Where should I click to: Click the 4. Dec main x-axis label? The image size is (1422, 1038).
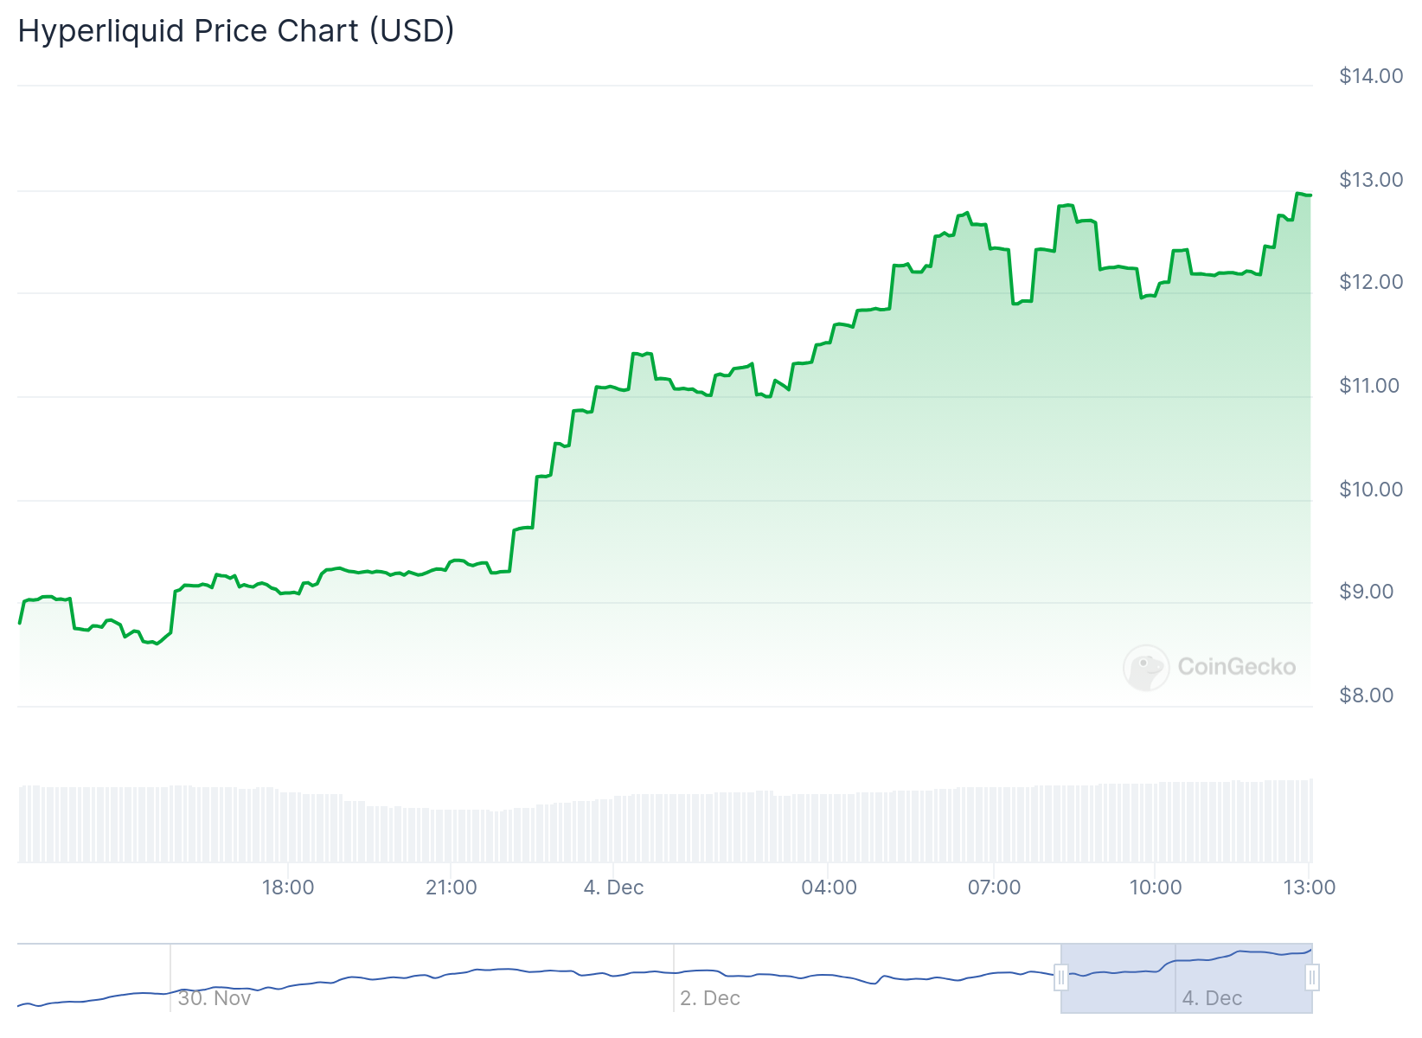click(614, 887)
